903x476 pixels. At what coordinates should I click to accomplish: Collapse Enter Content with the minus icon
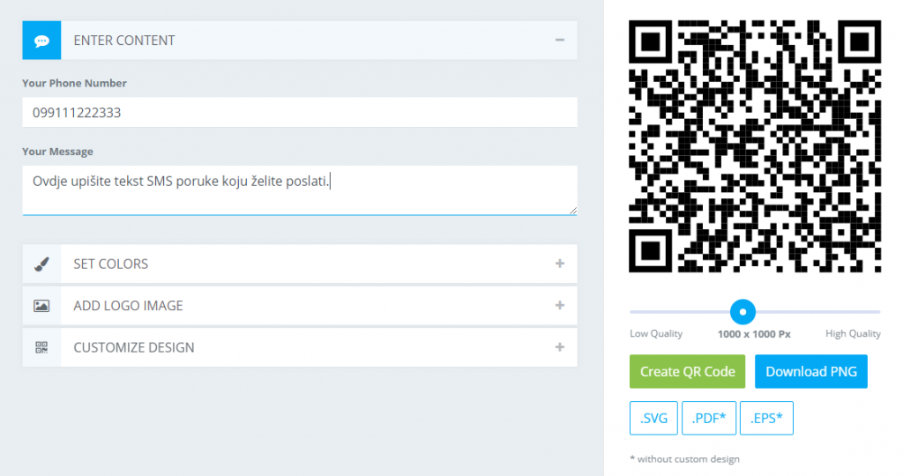tap(559, 40)
